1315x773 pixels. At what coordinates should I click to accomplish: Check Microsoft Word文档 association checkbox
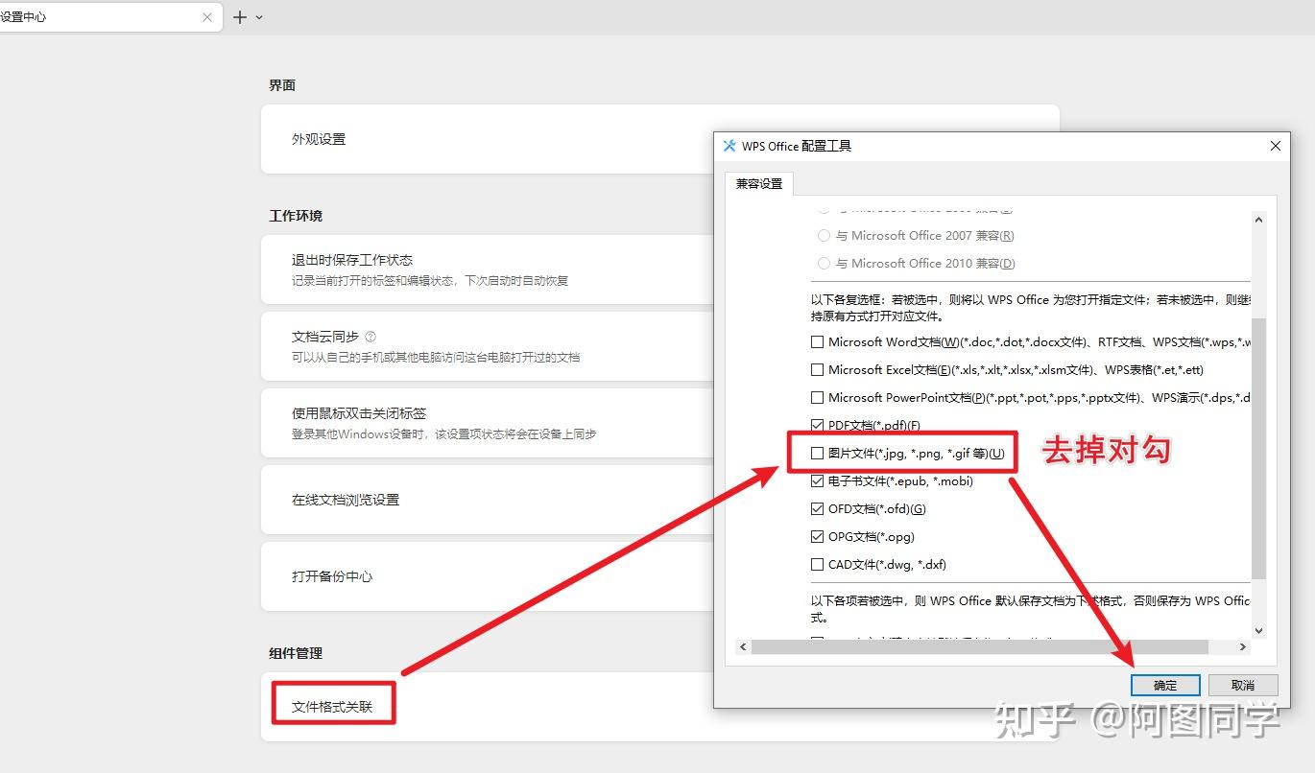pyautogui.click(x=818, y=341)
